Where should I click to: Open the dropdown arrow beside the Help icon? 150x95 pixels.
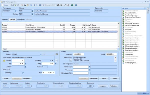pos(78,5)
